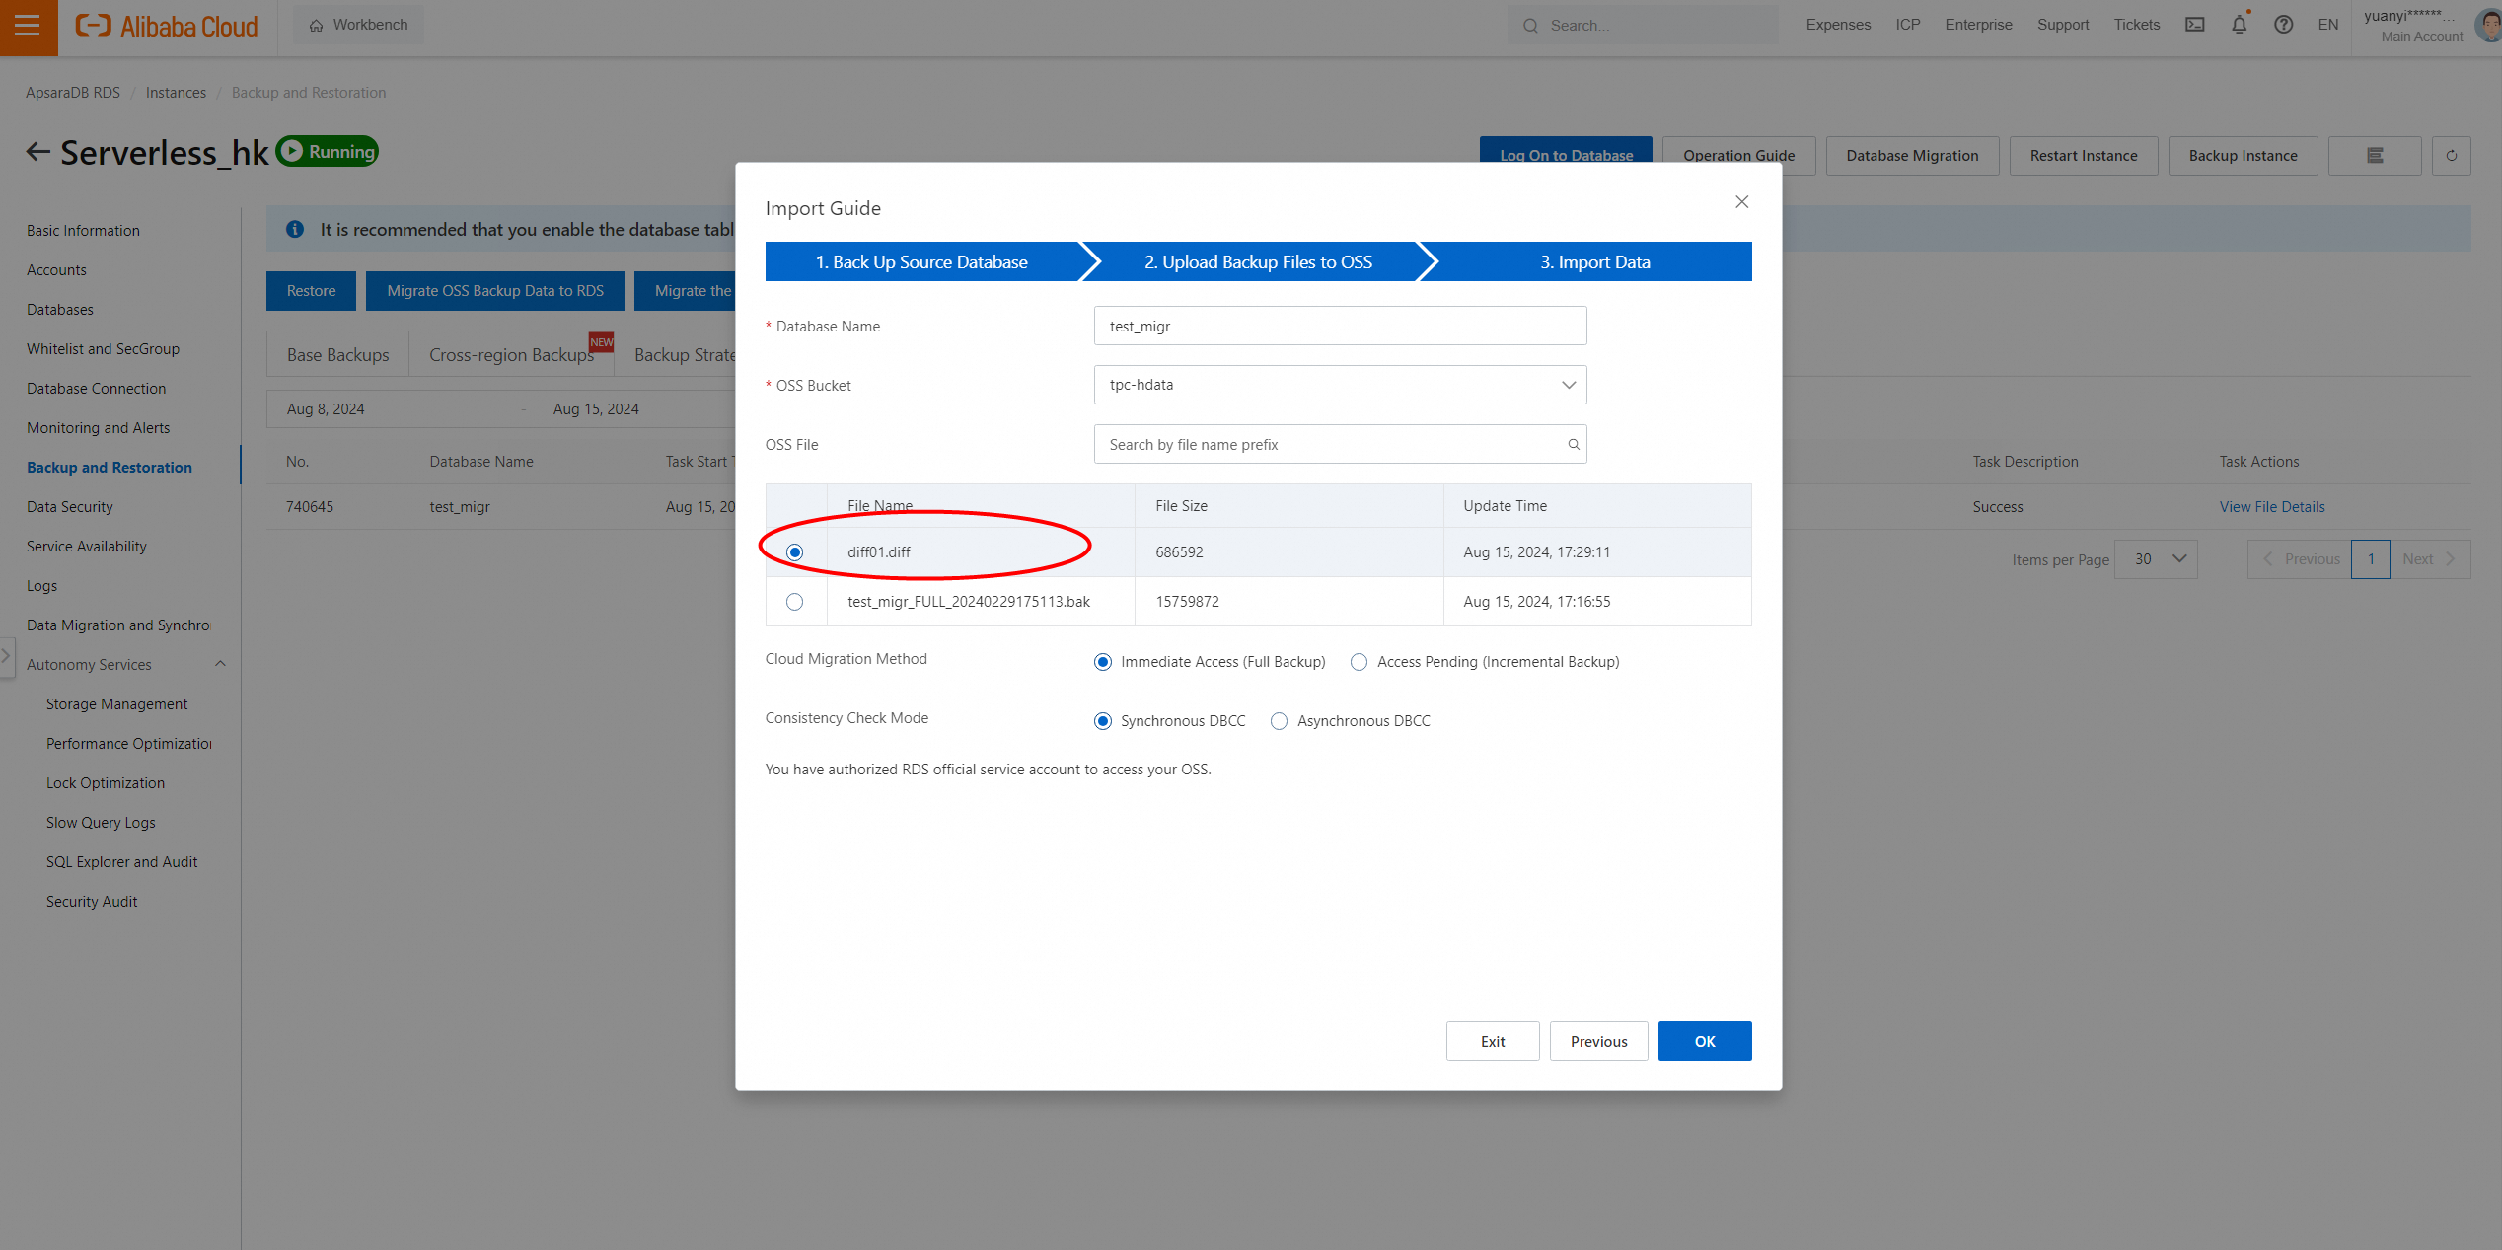Click the list view icon button
2502x1250 pixels.
(2374, 156)
